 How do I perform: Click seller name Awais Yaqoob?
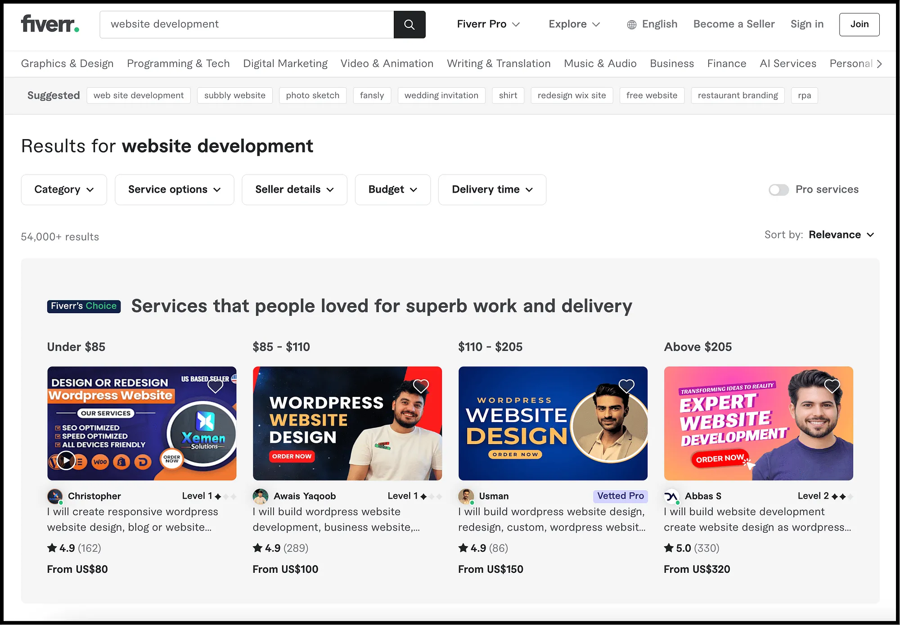[x=305, y=496]
